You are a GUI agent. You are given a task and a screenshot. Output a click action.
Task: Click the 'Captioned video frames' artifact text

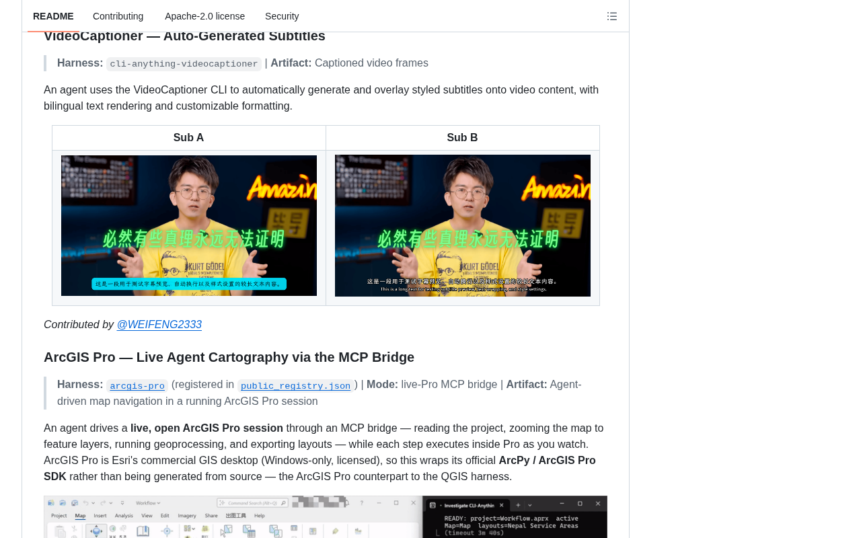click(371, 63)
